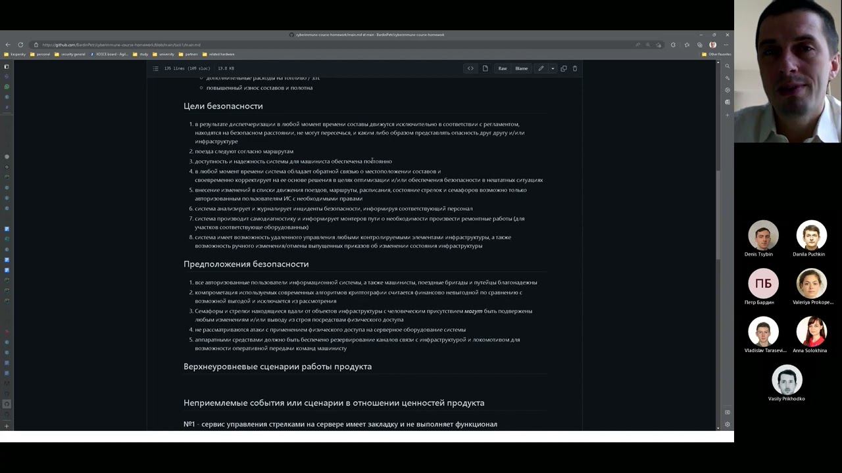Screen dimensions: 842x473
Task: Click the line 'поезда следуют согласно маршрутам'
Action: coord(244,151)
